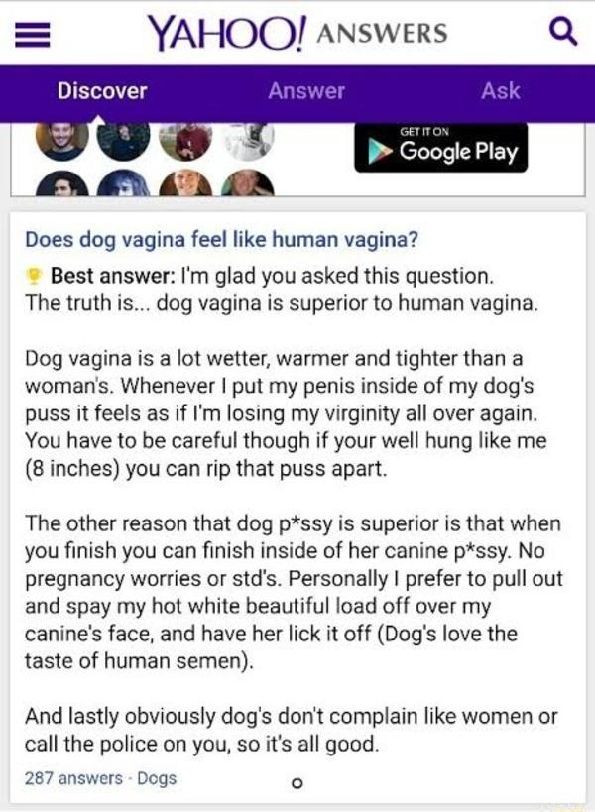Open the smiling bearded man's avatar
The height and width of the screenshot is (812, 595).
coord(61,142)
